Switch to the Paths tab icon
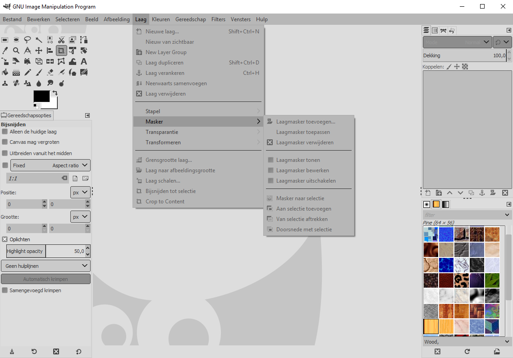 click(x=443, y=31)
